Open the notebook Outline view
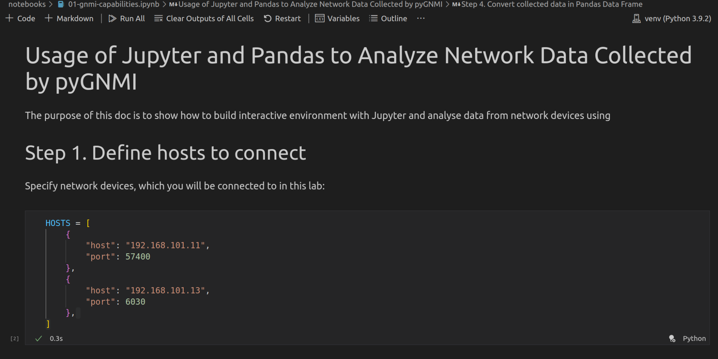Image resolution: width=718 pixels, height=359 pixels. [388, 18]
